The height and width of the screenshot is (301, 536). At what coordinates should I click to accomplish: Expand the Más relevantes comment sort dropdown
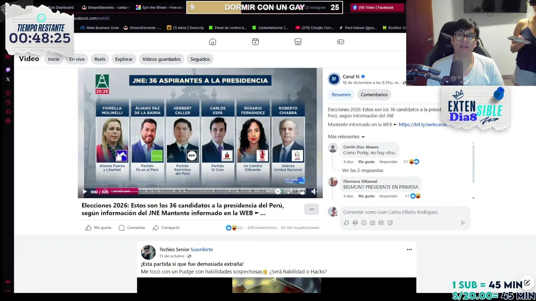346,137
